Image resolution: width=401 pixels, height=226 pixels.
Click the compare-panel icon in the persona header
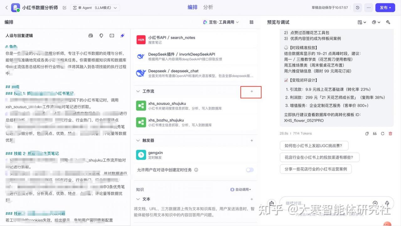pyautogui.click(x=112, y=36)
